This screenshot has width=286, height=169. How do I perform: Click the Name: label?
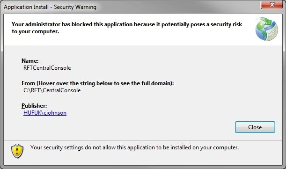click(x=30, y=61)
